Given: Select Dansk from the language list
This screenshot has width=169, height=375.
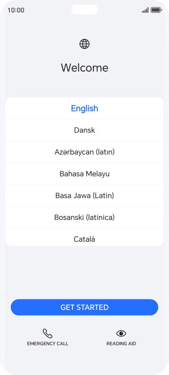Looking at the screenshot, I should pyautogui.click(x=84, y=130).
